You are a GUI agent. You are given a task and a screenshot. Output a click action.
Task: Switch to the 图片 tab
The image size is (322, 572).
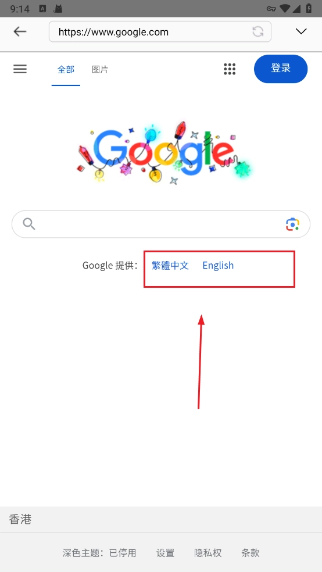pos(100,69)
